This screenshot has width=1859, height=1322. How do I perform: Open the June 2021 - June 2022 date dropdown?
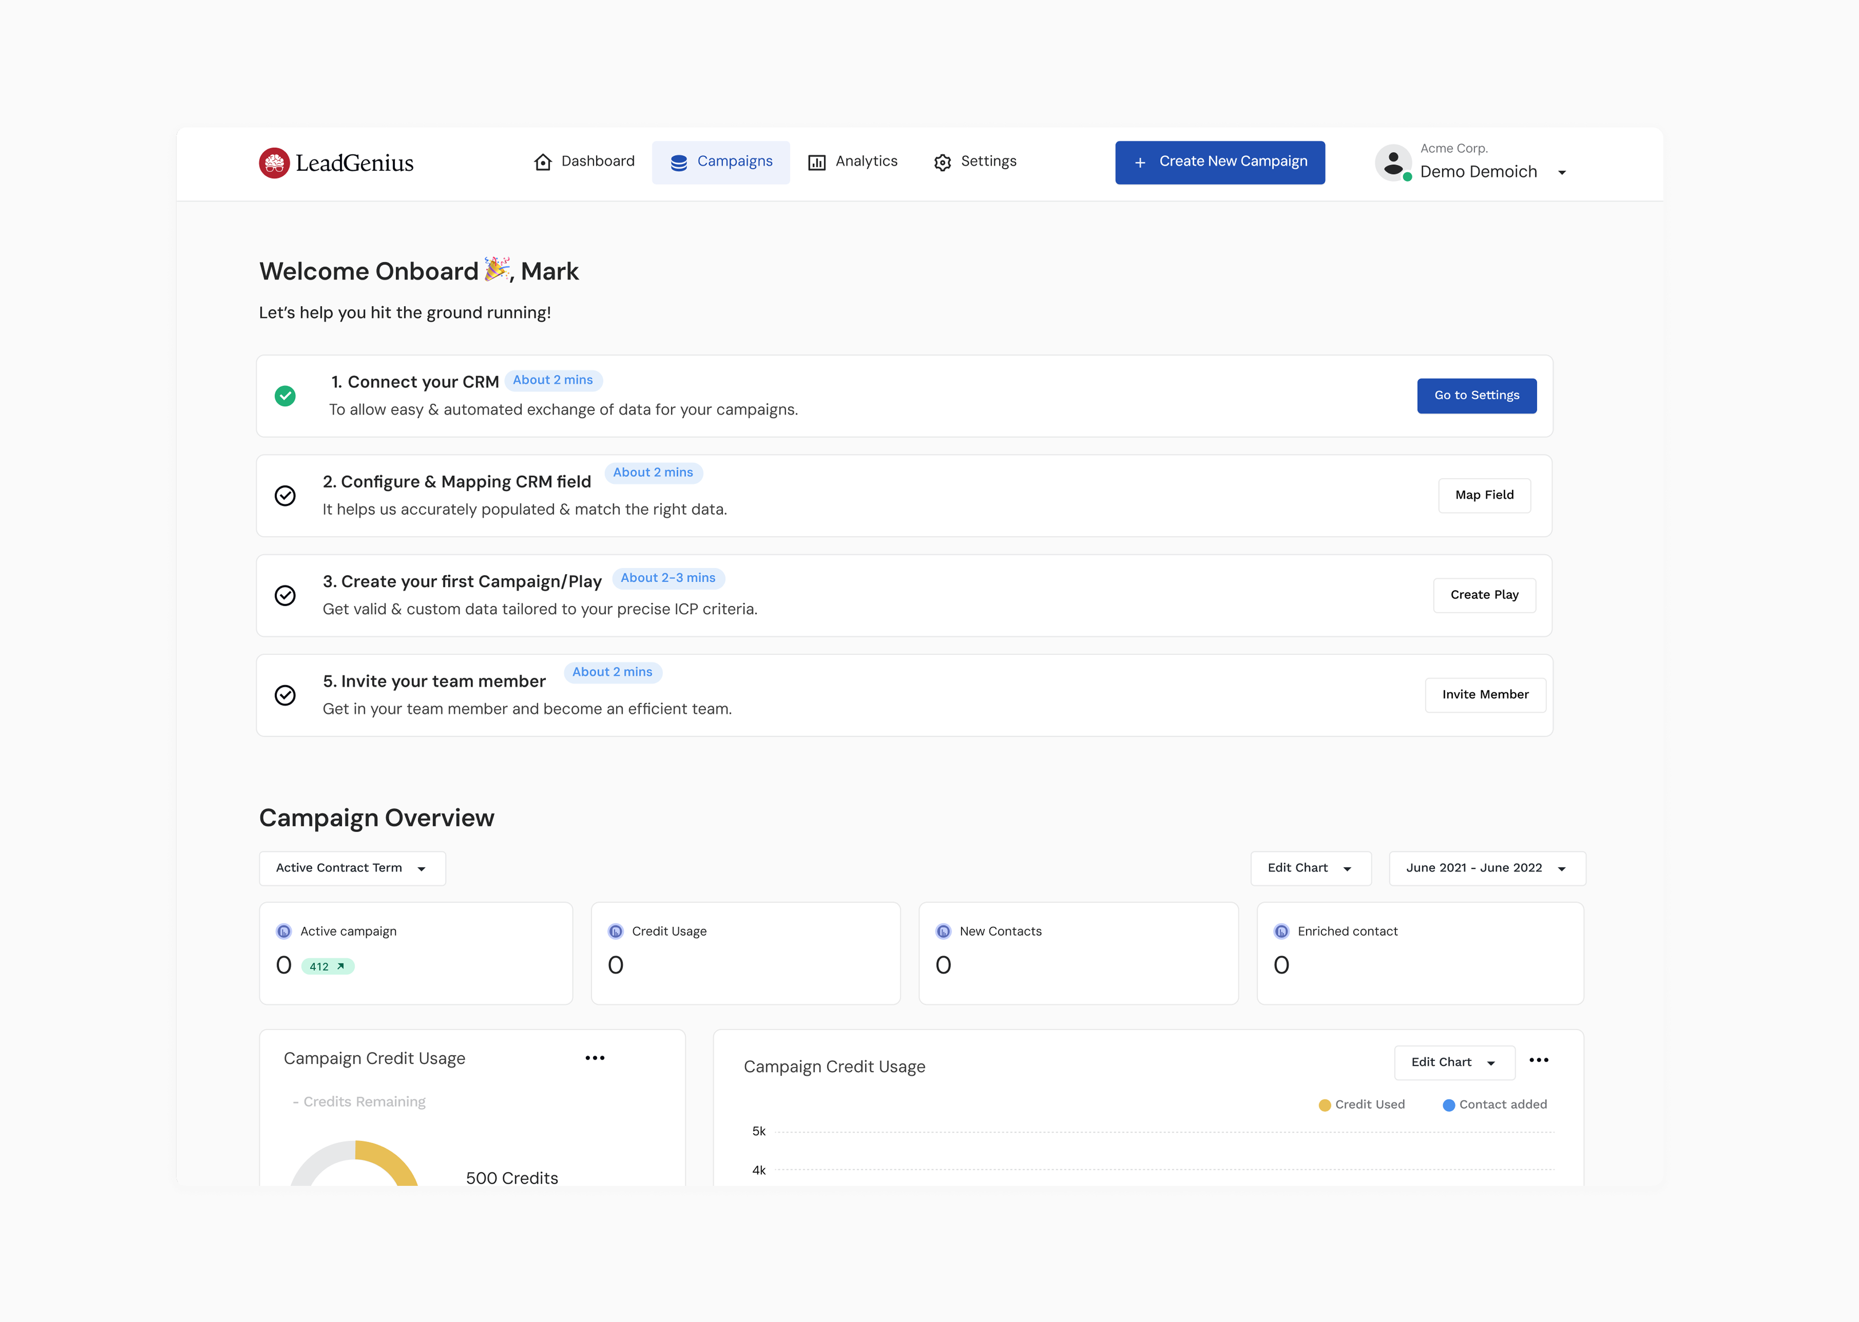click(x=1486, y=869)
